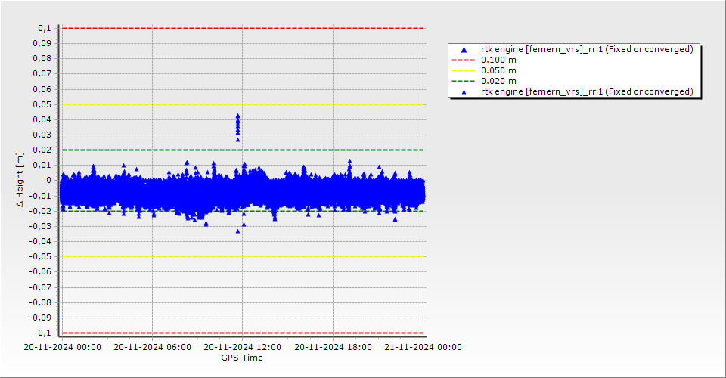726x378 pixels.
Task: Click the green dashed line icon in legend
Action: click(464, 81)
